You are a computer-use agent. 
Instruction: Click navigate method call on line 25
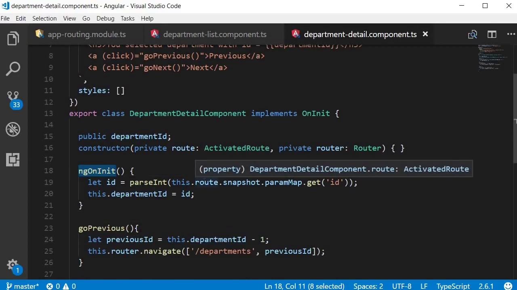tap(162, 251)
